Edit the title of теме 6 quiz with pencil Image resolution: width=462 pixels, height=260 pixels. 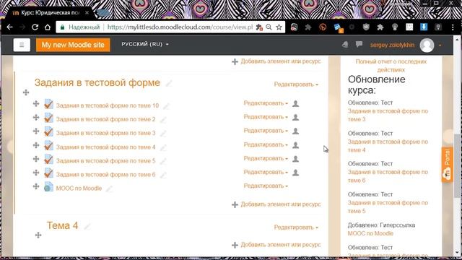tap(163, 175)
